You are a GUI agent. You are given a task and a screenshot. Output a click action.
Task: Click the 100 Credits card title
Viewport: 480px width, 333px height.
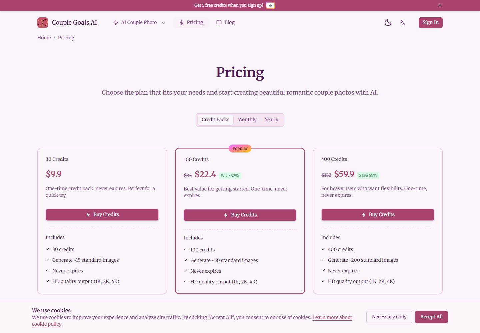click(x=196, y=160)
